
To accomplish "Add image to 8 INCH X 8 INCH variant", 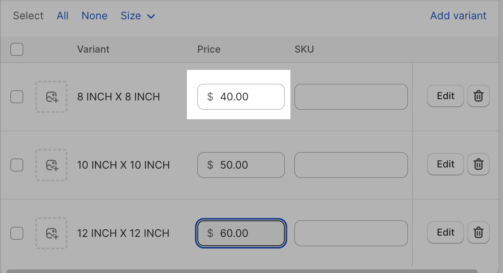I will 51,97.
